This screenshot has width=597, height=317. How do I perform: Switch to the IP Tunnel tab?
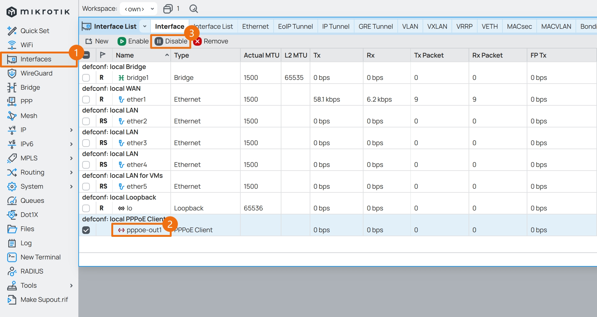point(336,26)
